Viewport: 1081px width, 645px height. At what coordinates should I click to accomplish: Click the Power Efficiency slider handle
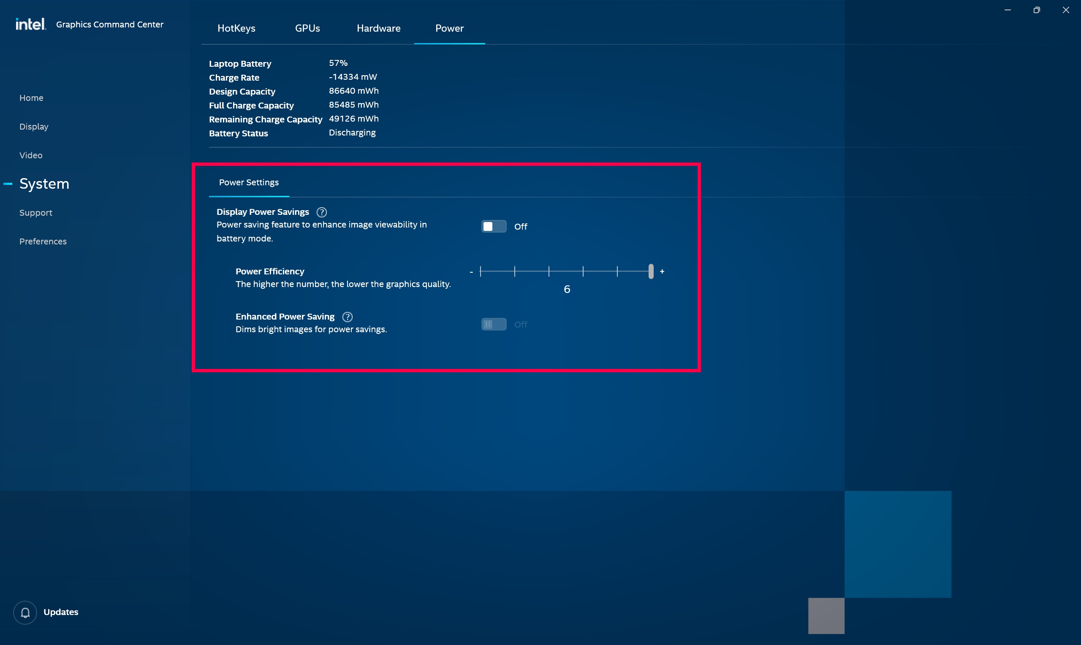tap(651, 271)
